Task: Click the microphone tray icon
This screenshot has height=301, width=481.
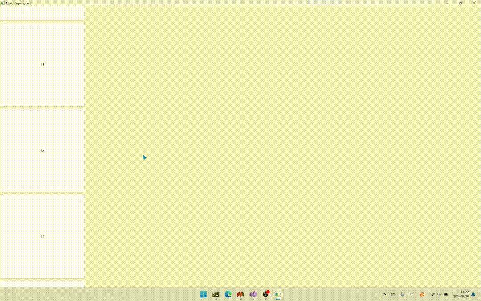Action: pos(402,294)
